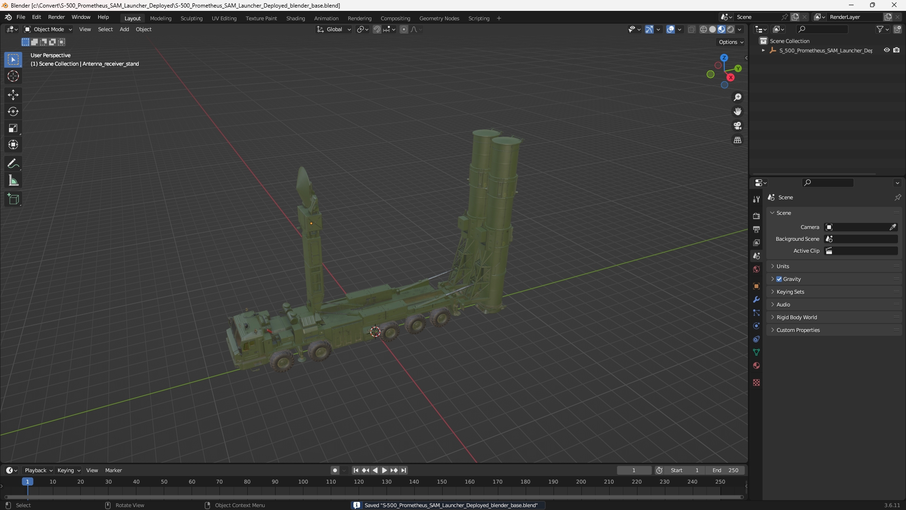The image size is (906, 510).
Task: Open the Texture properties tab
Action: click(756, 382)
